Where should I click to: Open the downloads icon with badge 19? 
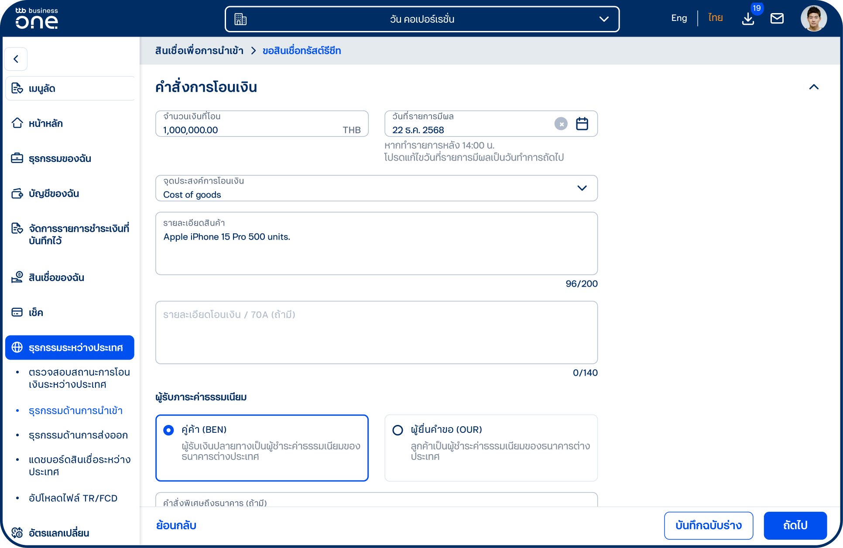pos(748,19)
